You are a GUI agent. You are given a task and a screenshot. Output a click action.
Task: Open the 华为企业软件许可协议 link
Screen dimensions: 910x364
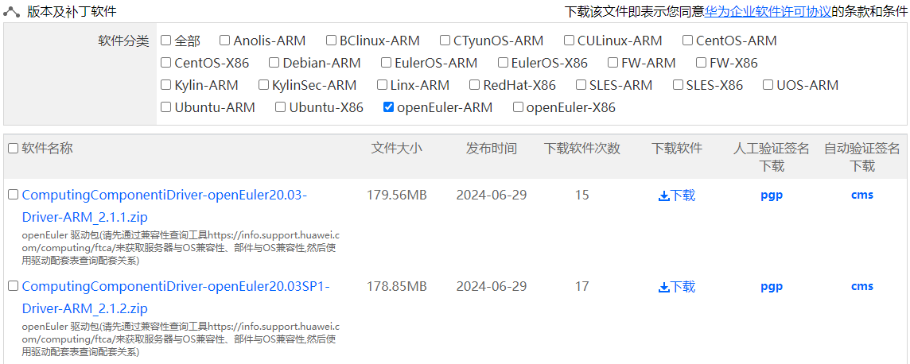[x=768, y=12]
